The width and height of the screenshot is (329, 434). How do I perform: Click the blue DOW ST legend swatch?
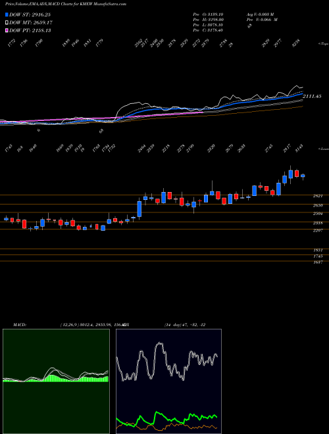[7, 14]
